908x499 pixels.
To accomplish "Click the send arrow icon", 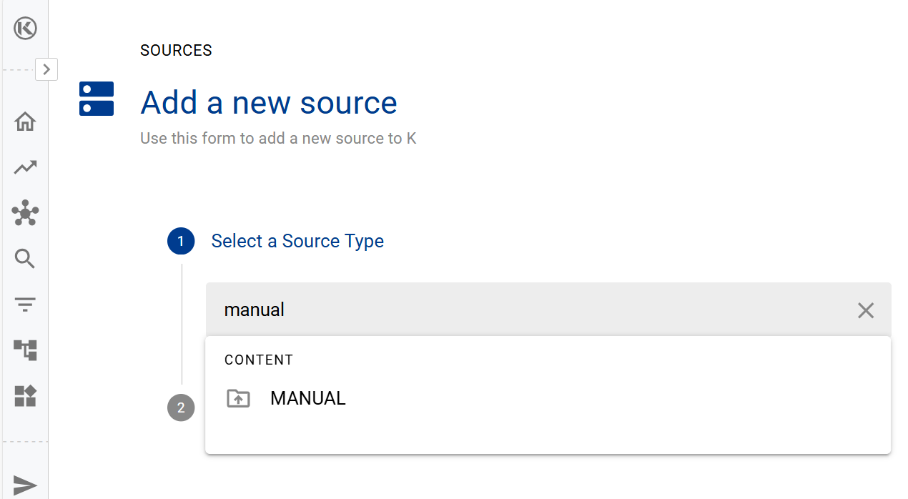I will click(x=25, y=485).
